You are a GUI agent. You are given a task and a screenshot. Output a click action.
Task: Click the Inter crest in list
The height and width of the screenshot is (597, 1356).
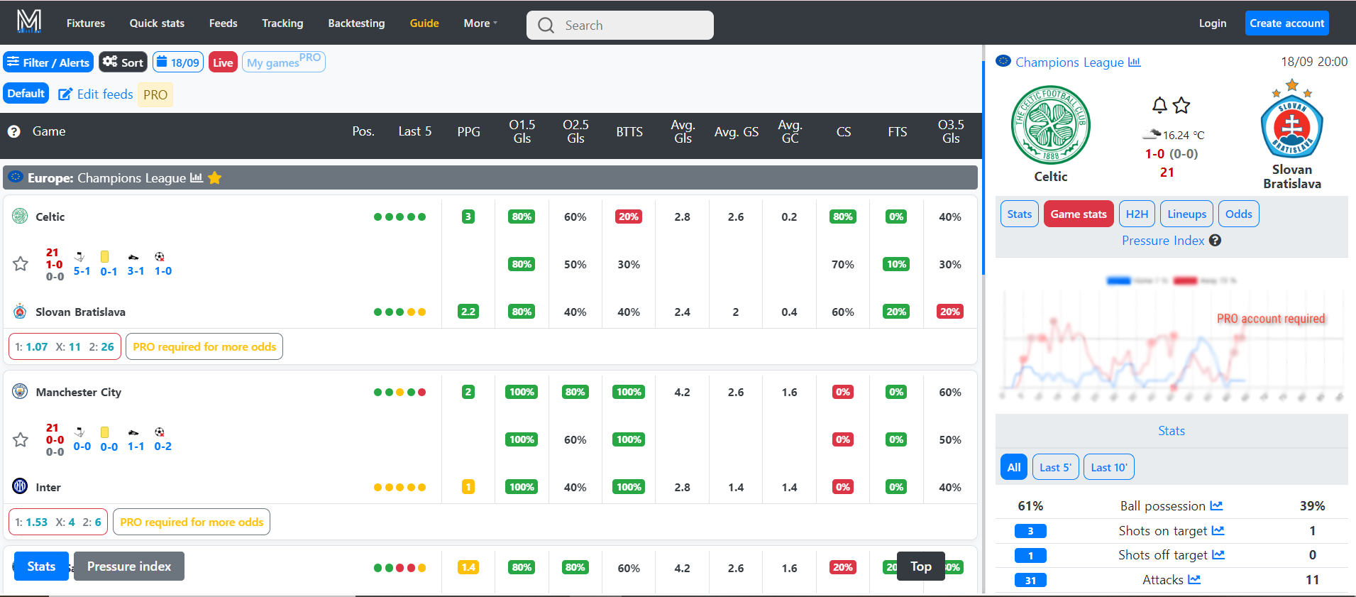20,486
